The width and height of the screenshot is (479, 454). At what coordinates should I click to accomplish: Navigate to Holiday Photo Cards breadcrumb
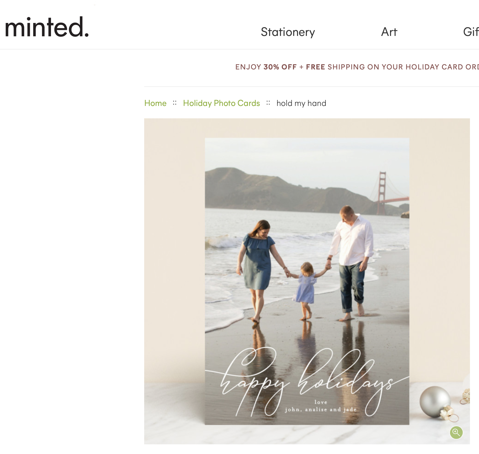pos(221,103)
